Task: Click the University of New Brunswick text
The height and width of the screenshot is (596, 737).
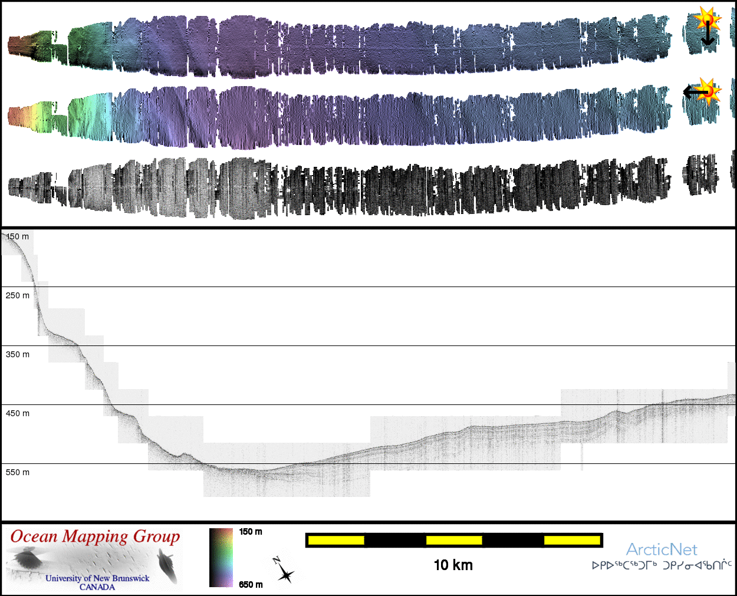Action: [x=97, y=578]
